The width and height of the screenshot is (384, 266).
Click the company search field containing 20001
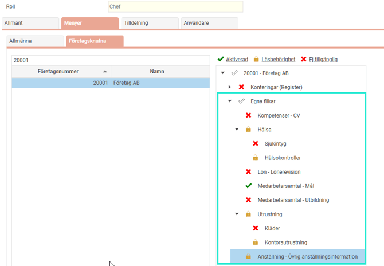111,60
